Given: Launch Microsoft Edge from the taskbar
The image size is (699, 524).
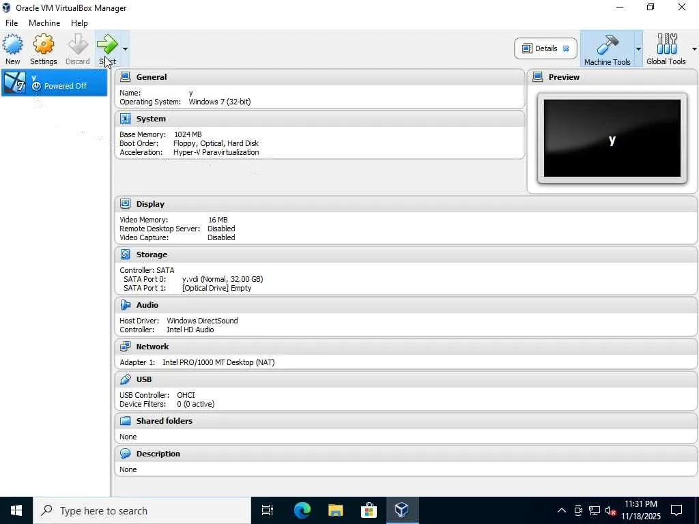Looking at the screenshot, I should point(302,510).
